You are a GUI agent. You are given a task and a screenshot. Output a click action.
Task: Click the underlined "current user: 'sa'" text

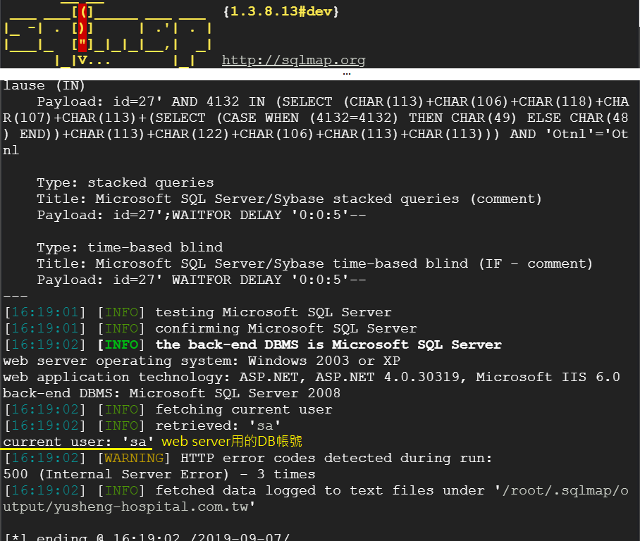pos(78,442)
